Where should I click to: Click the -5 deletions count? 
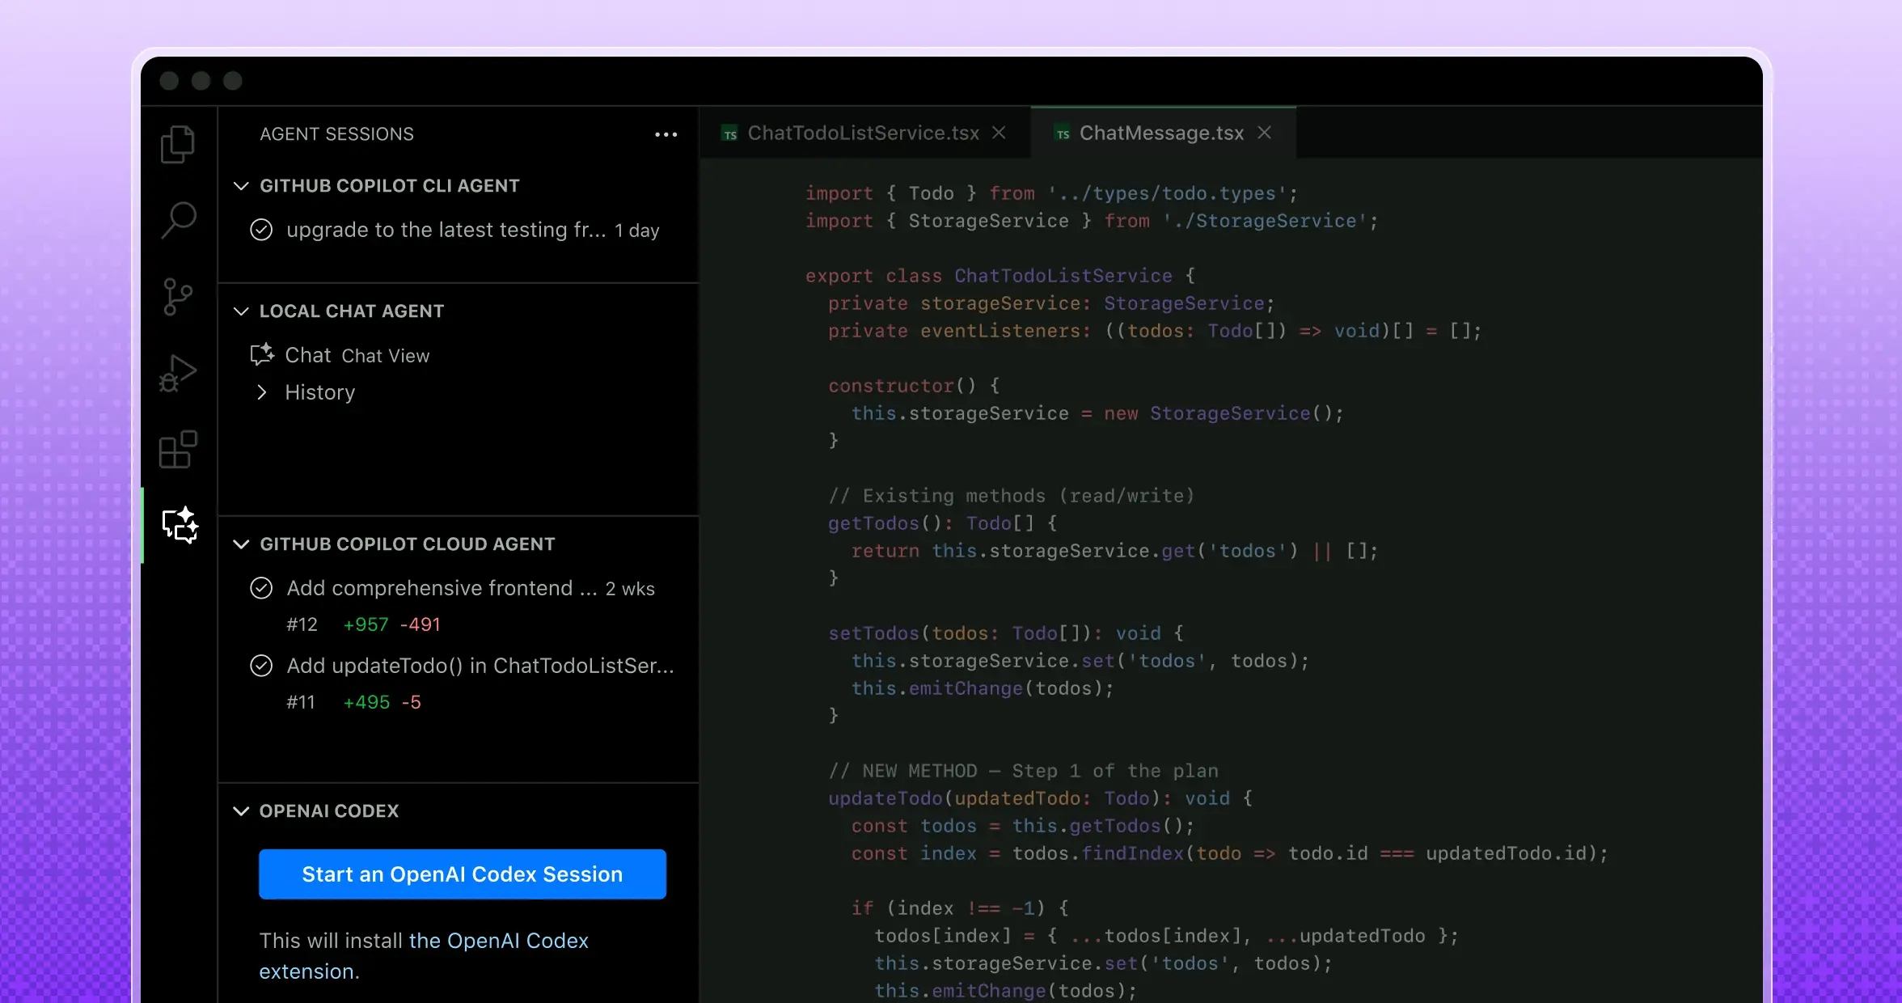click(x=411, y=702)
